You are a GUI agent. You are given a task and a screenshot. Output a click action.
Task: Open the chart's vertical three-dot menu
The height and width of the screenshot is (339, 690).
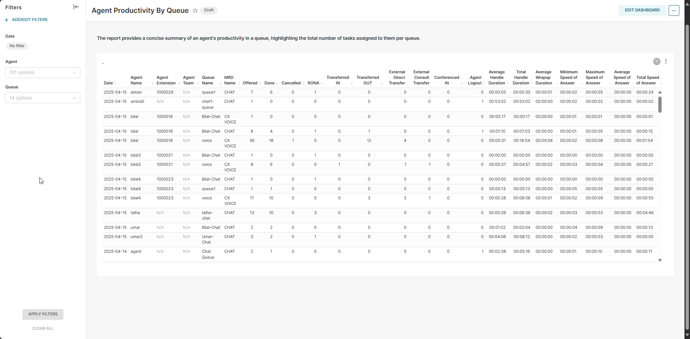click(666, 62)
